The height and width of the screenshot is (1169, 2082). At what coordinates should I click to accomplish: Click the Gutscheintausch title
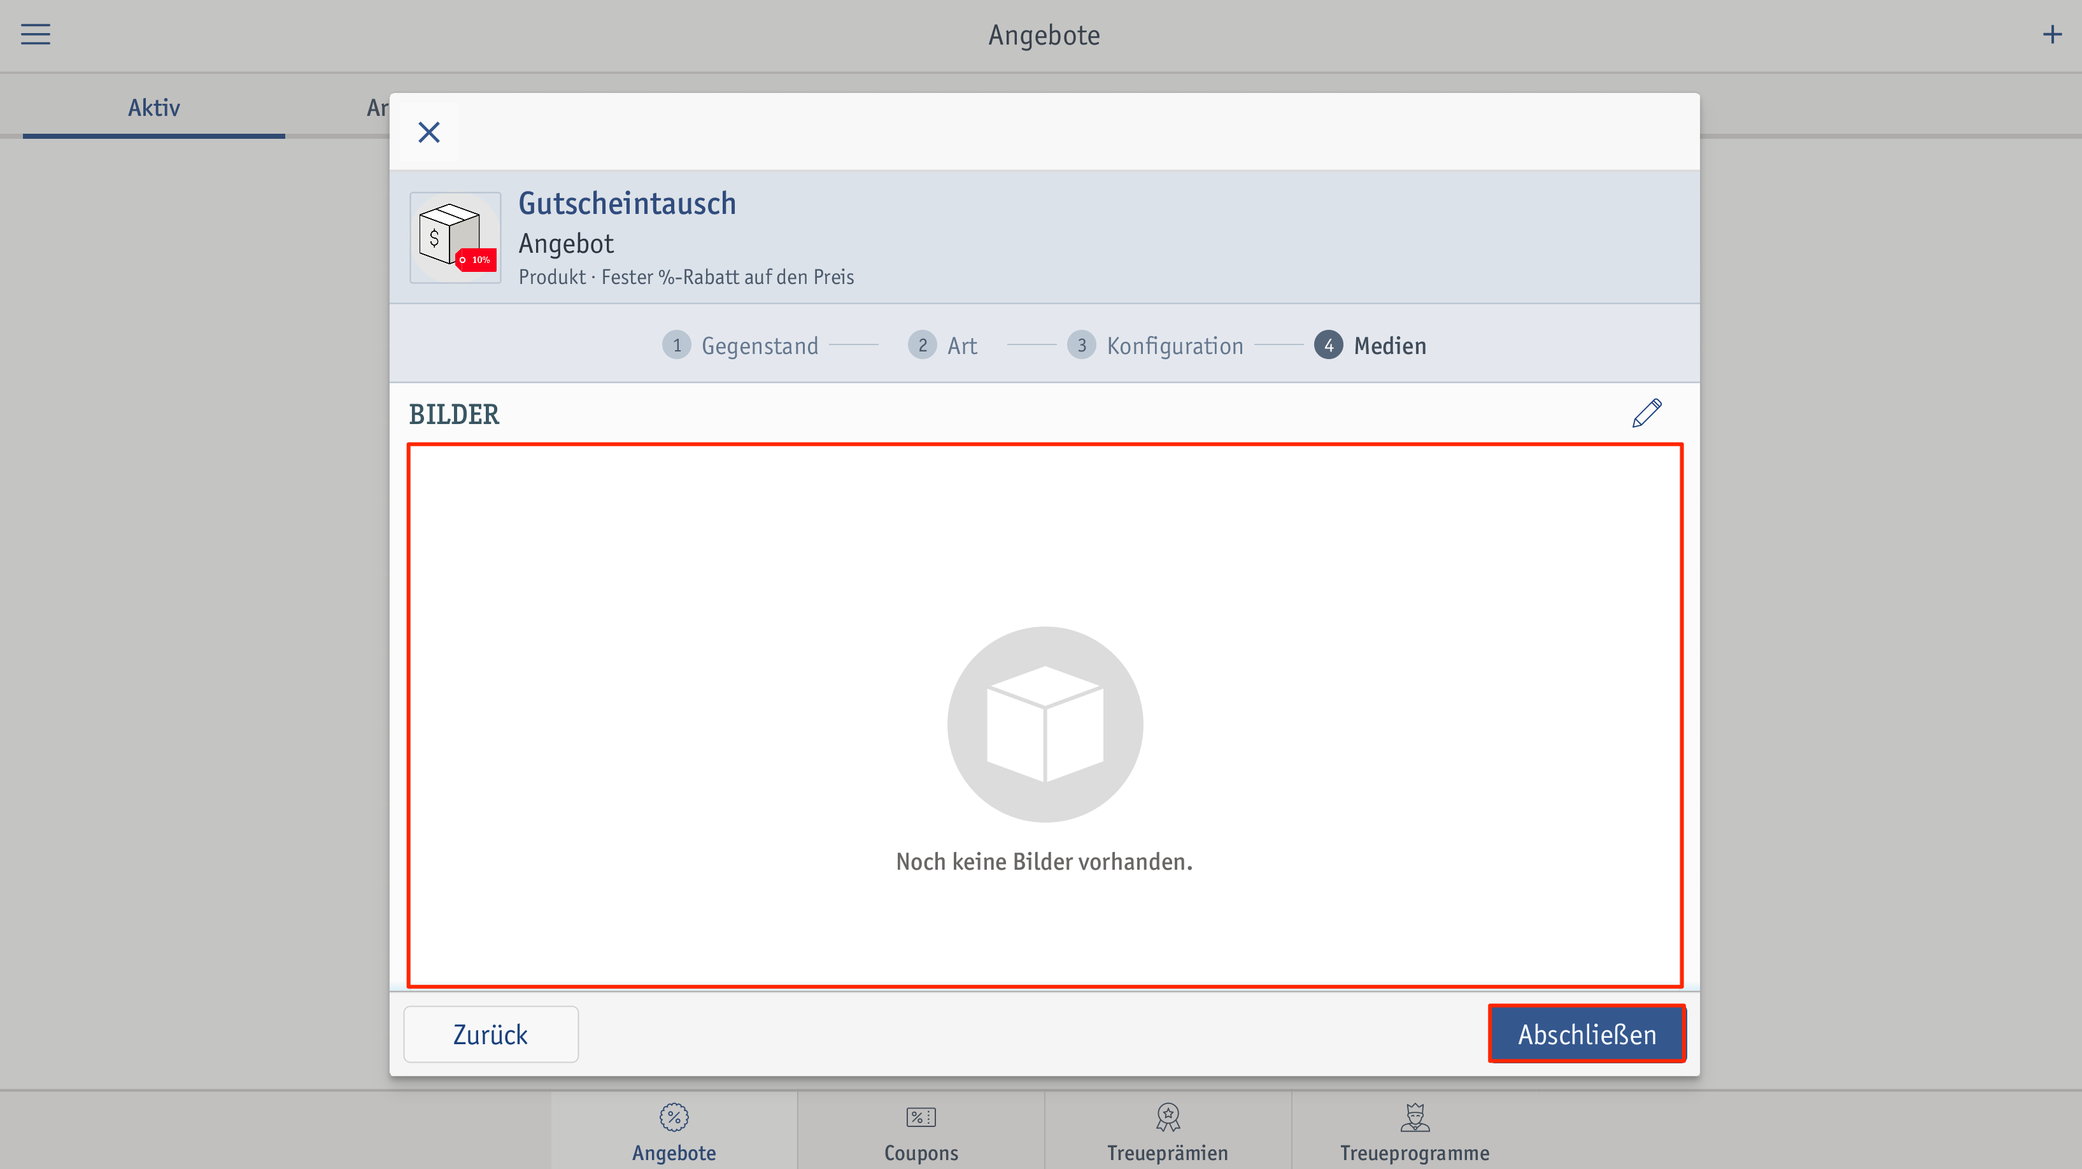tap(627, 203)
